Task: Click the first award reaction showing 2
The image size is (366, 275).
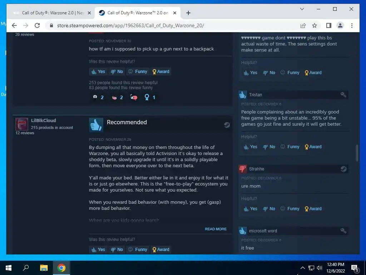Action: click(98, 97)
